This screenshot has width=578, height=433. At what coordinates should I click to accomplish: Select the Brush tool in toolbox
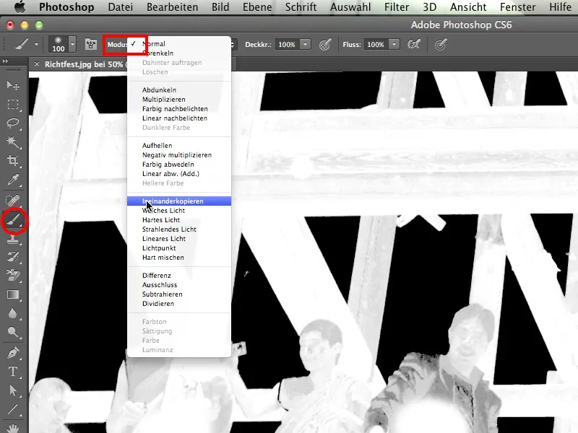pos(13,221)
